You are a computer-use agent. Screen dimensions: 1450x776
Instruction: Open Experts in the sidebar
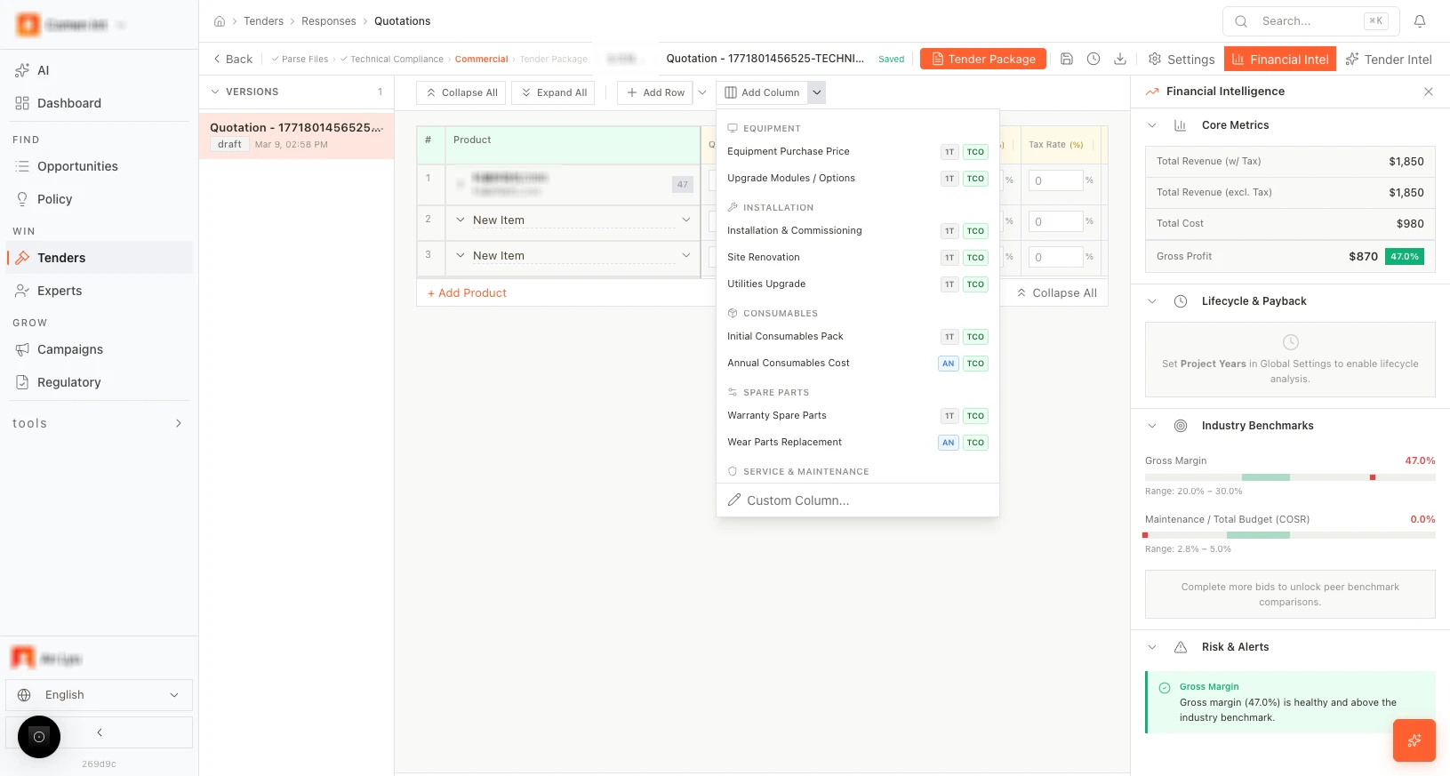click(99, 291)
